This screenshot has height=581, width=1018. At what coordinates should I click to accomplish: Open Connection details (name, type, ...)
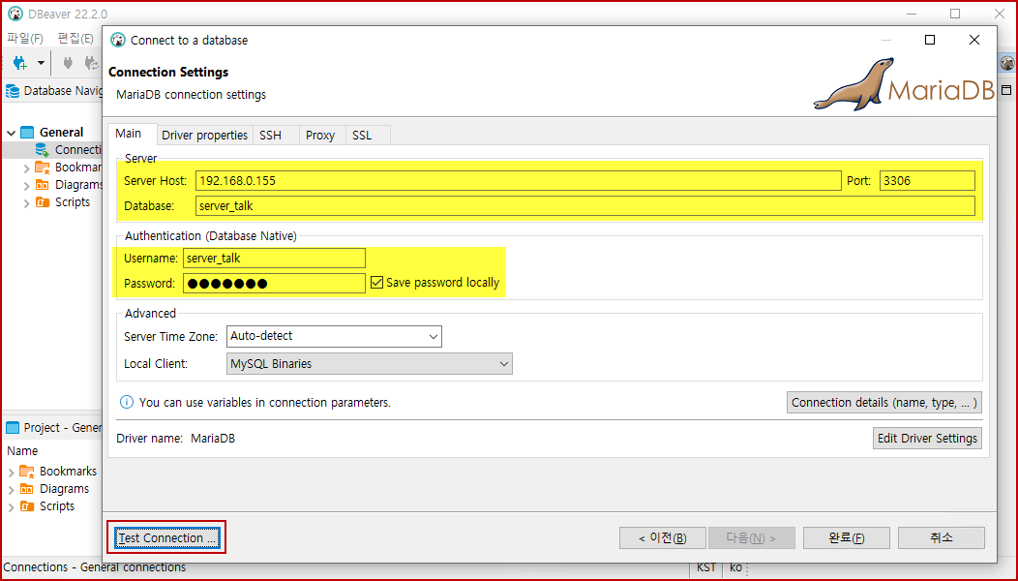coord(883,402)
